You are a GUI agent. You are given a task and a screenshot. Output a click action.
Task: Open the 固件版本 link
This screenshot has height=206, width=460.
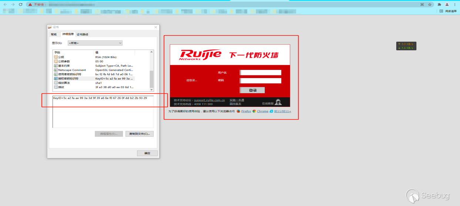pos(234,104)
